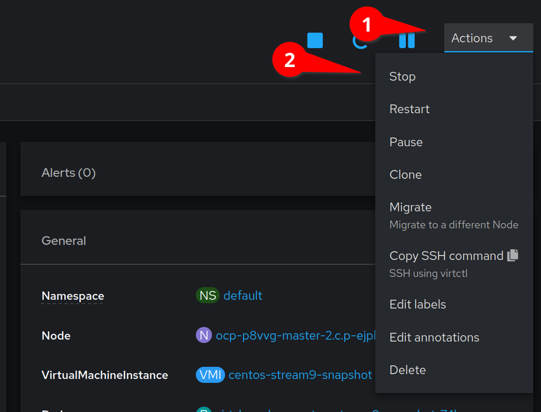541x412 pixels.
Task: Click the VMI badge icon
Action: [210, 375]
